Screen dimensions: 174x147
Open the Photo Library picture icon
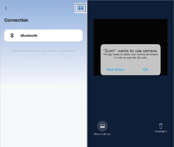pyautogui.click(x=102, y=126)
